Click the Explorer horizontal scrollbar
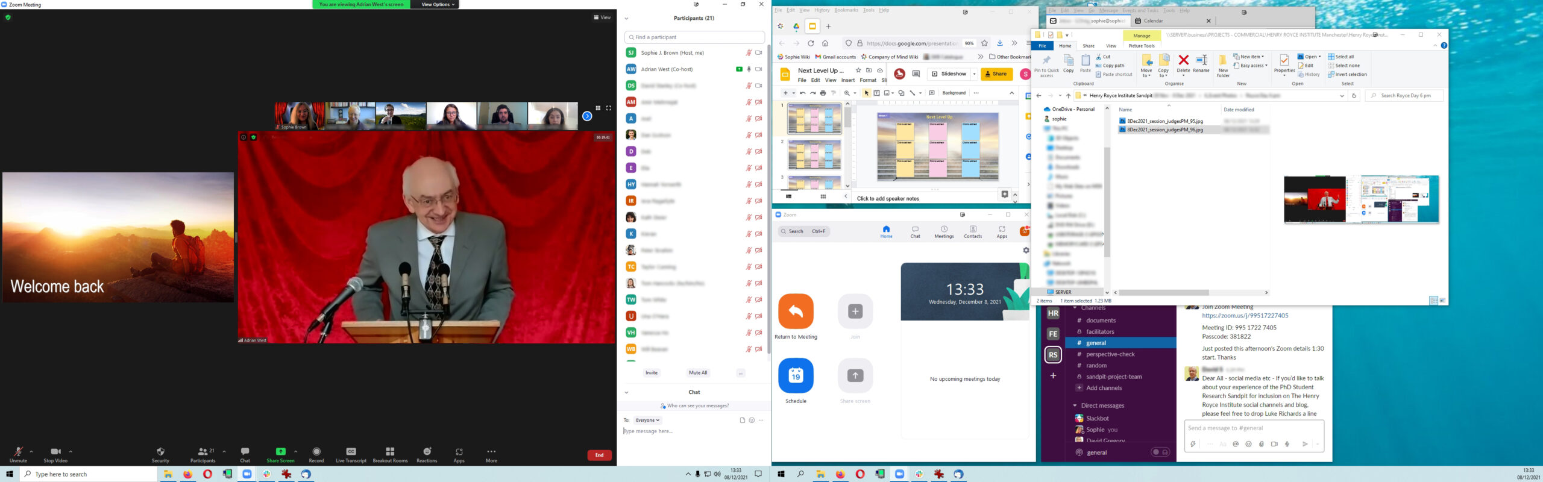The height and width of the screenshot is (482, 1543). tap(1163, 293)
